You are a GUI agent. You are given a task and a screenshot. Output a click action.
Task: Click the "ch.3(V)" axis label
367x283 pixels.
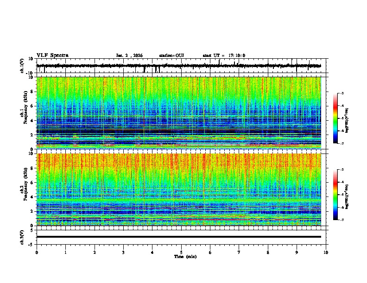(x=22, y=237)
